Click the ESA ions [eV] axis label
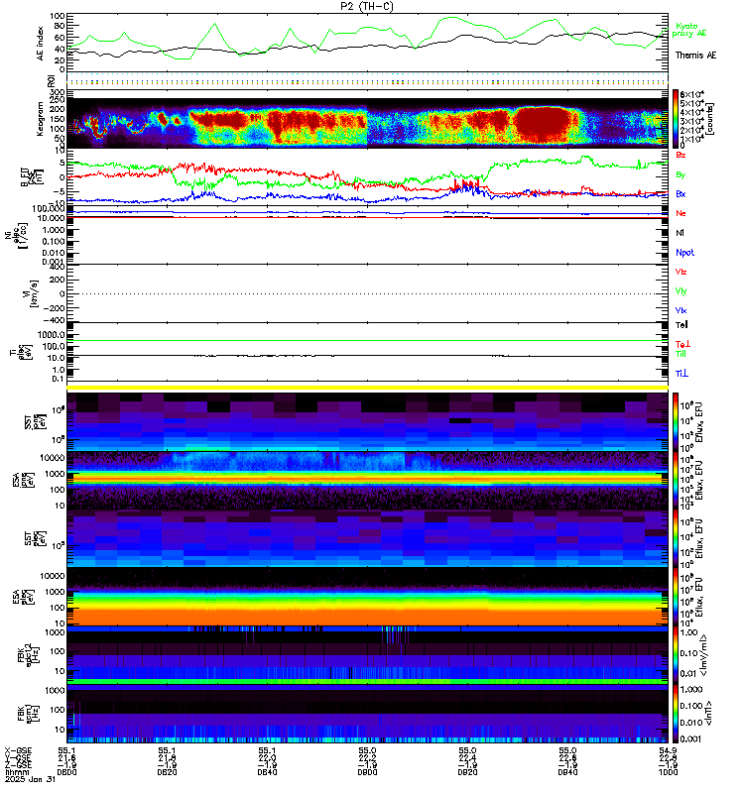 (23, 480)
